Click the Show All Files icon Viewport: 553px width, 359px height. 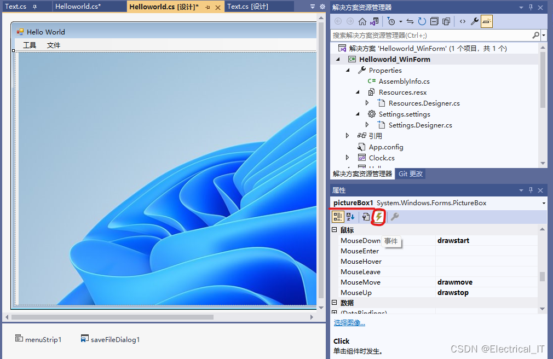point(446,21)
